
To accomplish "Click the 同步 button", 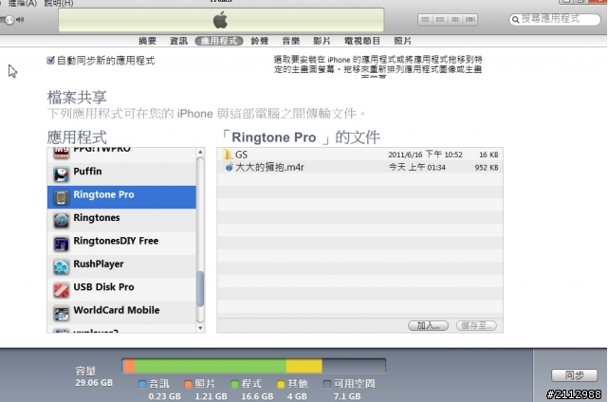I will pyautogui.click(x=574, y=375).
